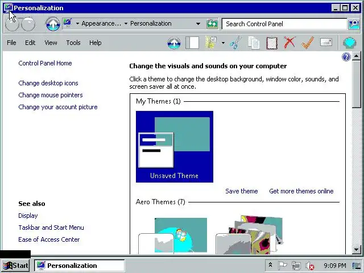Click the shell icon at toolbar end
The image size is (364, 273).
point(349,43)
